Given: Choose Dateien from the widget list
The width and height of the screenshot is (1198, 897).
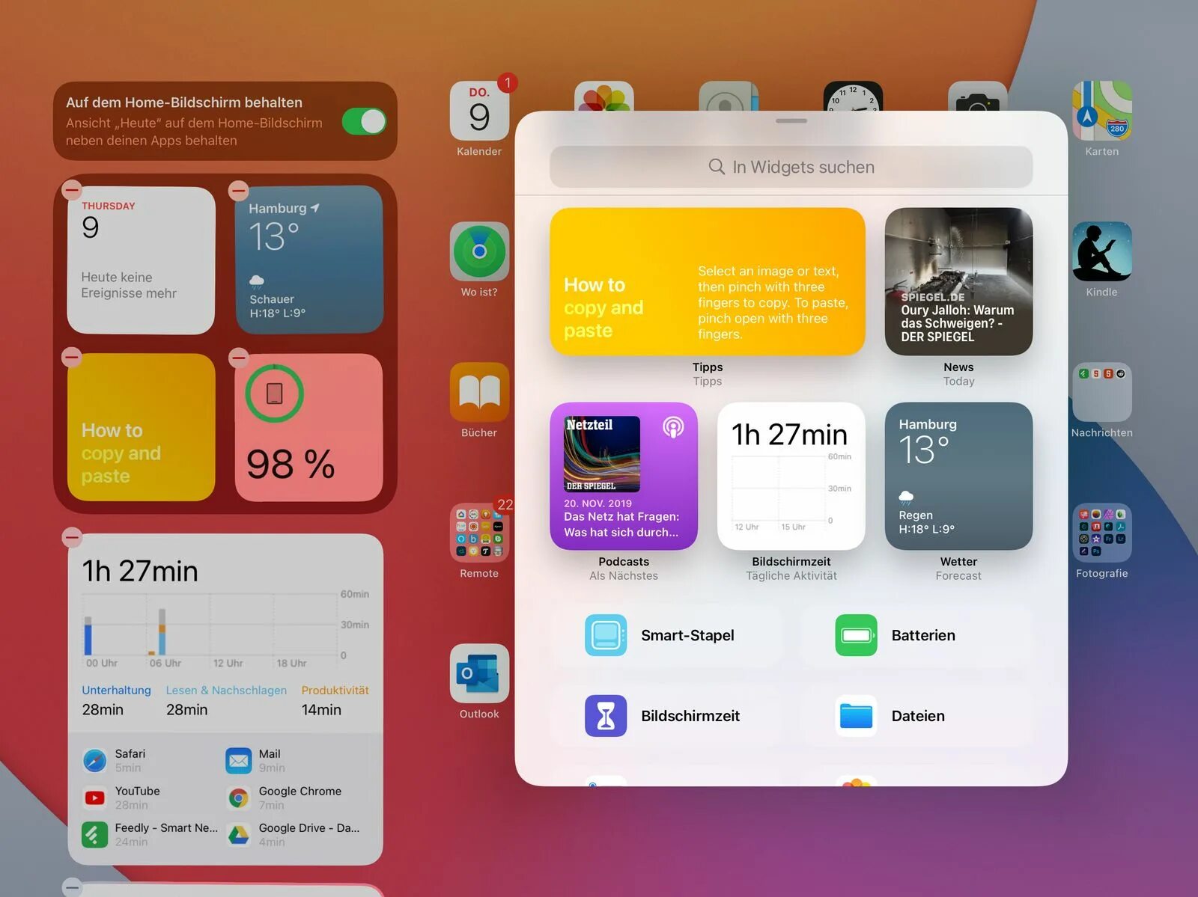Looking at the screenshot, I should click(917, 716).
